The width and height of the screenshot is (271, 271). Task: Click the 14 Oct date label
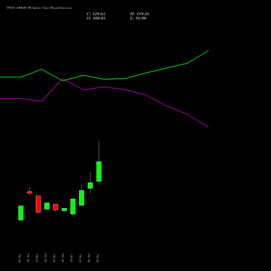click(x=46, y=258)
